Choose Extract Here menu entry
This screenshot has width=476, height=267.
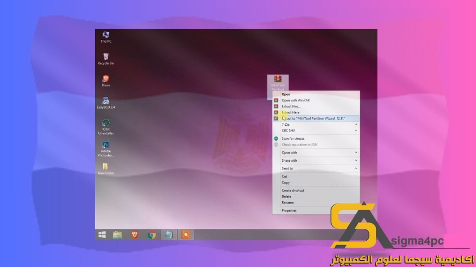(316, 112)
